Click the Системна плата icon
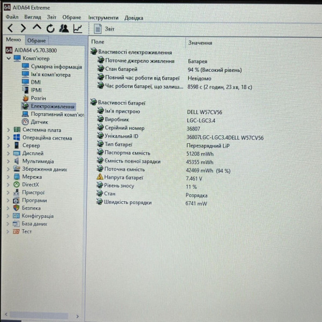The image size is (322, 322). (17, 129)
